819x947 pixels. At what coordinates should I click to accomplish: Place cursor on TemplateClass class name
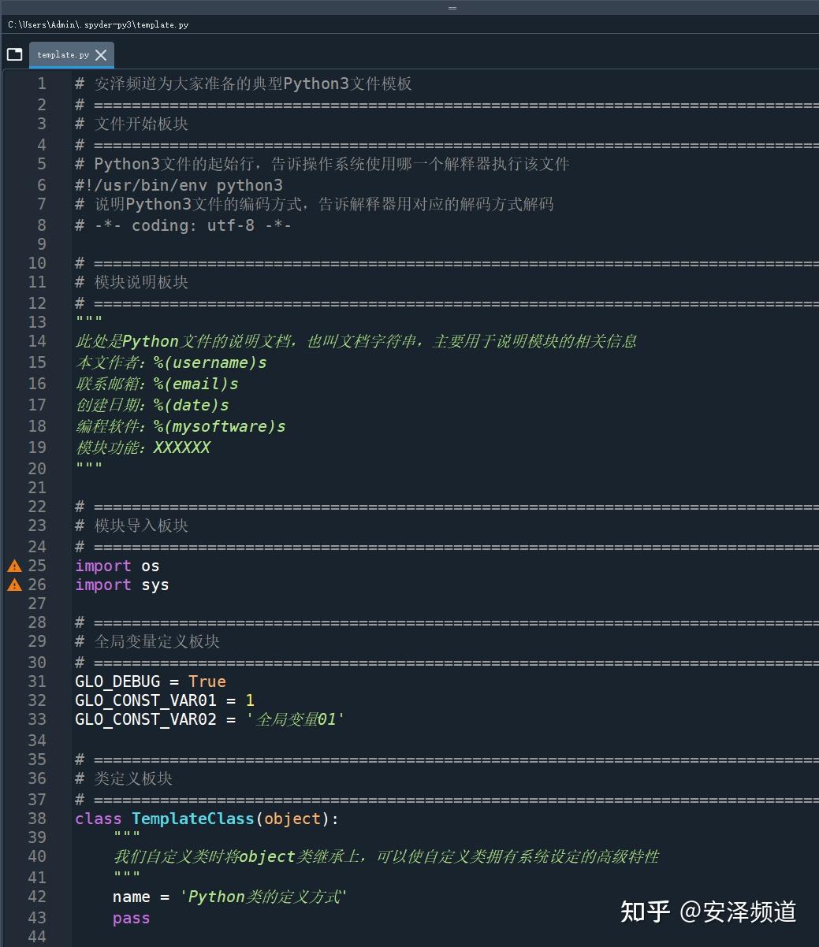click(193, 819)
